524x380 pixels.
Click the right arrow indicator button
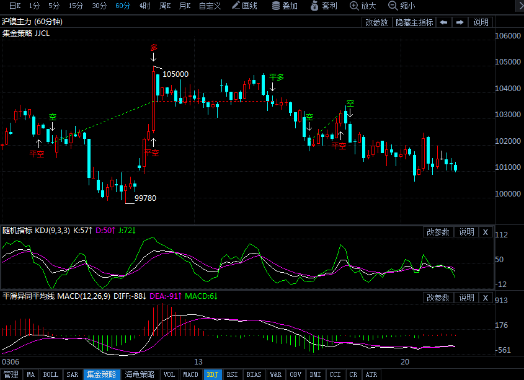tap(460, 22)
